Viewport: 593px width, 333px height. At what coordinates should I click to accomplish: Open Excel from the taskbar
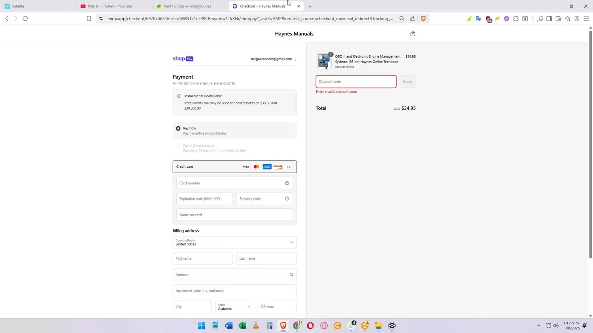pyautogui.click(x=242, y=326)
